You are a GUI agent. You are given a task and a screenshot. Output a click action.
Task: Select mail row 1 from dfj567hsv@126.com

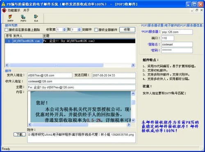coord(70,41)
